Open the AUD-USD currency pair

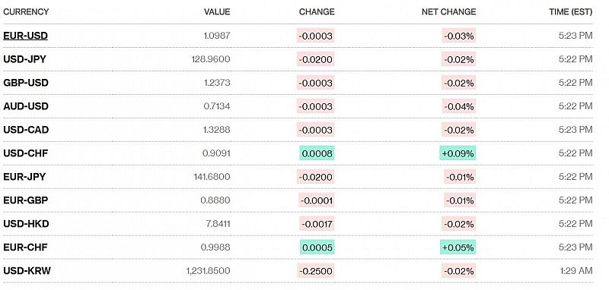[x=26, y=106]
